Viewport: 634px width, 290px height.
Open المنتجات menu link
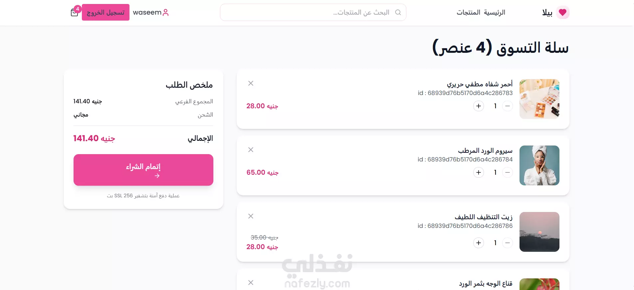point(468,12)
